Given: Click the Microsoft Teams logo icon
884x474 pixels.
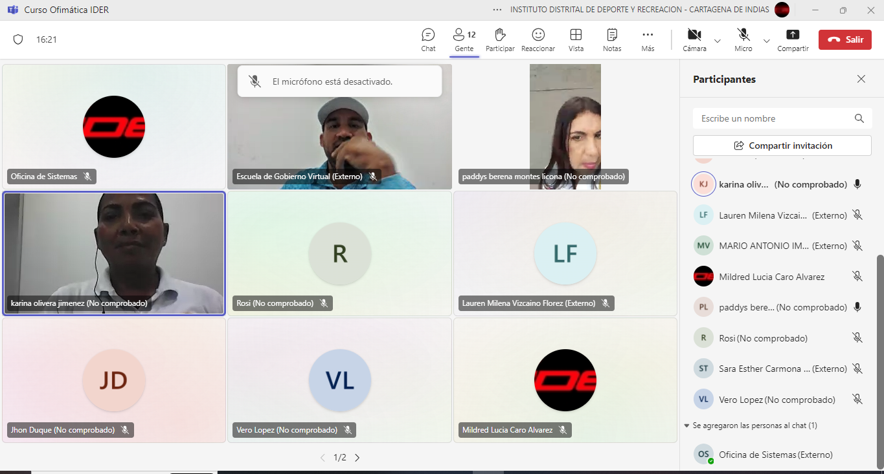Looking at the screenshot, I should (12, 10).
